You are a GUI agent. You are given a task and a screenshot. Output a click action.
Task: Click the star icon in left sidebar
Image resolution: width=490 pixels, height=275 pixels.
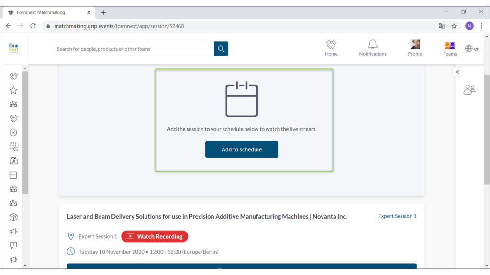(x=13, y=90)
